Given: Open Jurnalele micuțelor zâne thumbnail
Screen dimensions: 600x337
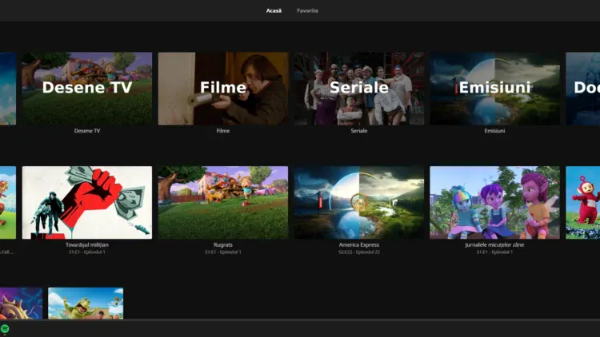Looking at the screenshot, I should pyautogui.click(x=494, y=203).
